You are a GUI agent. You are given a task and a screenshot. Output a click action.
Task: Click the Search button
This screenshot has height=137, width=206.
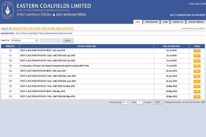coord(68,40)
